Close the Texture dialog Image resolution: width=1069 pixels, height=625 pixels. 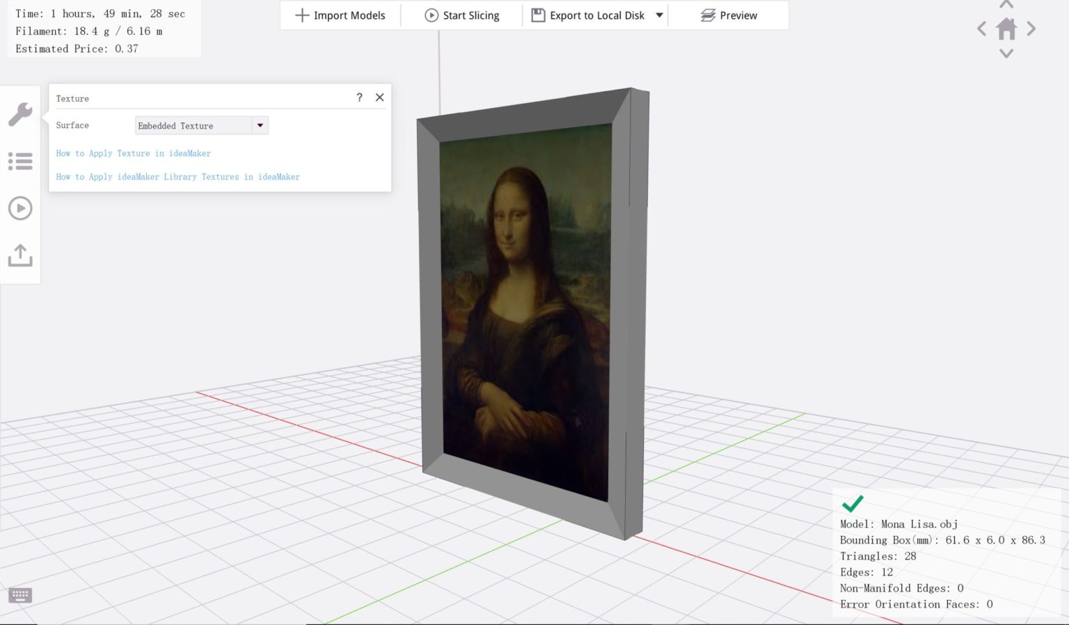point(379,97)
